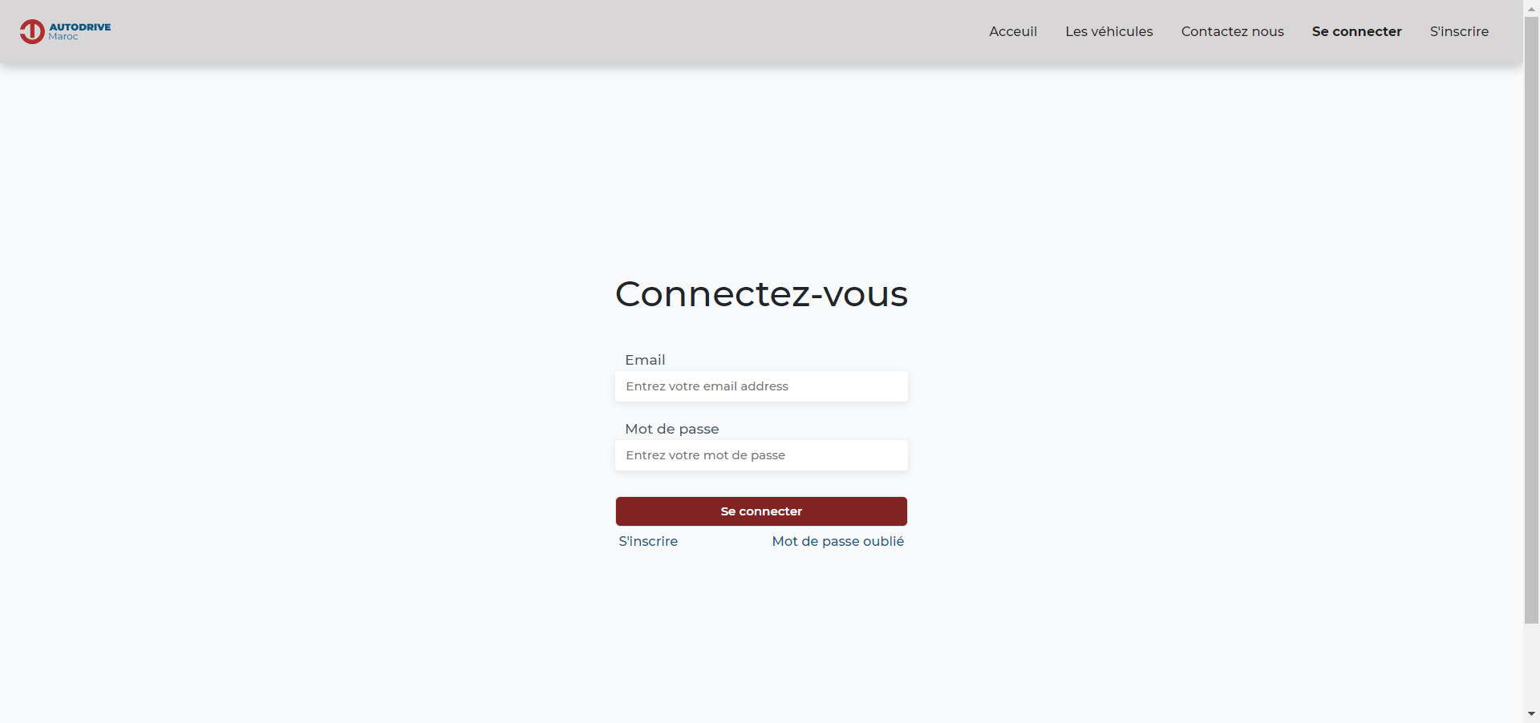Click the AutoDrive Maroc logo

pyautogui.click(x=65, y=31)
